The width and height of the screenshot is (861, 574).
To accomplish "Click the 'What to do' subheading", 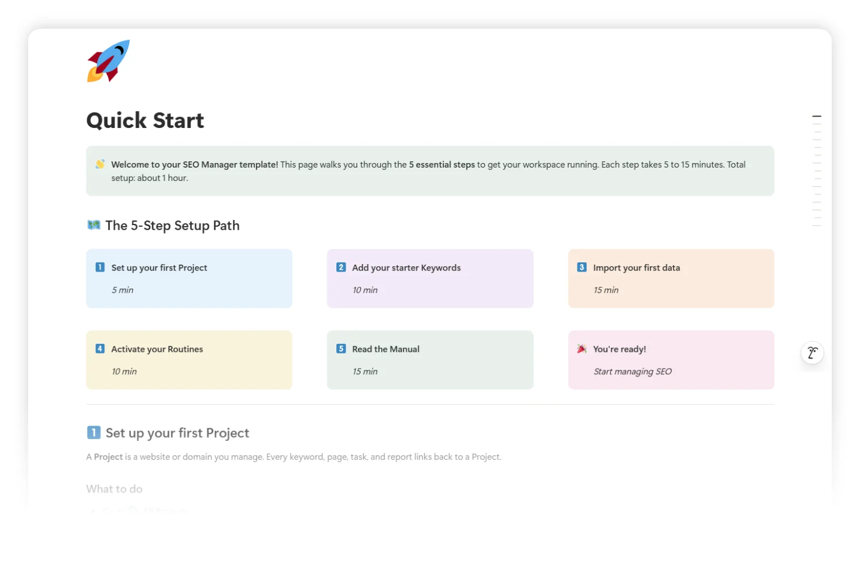I will 114,489.
